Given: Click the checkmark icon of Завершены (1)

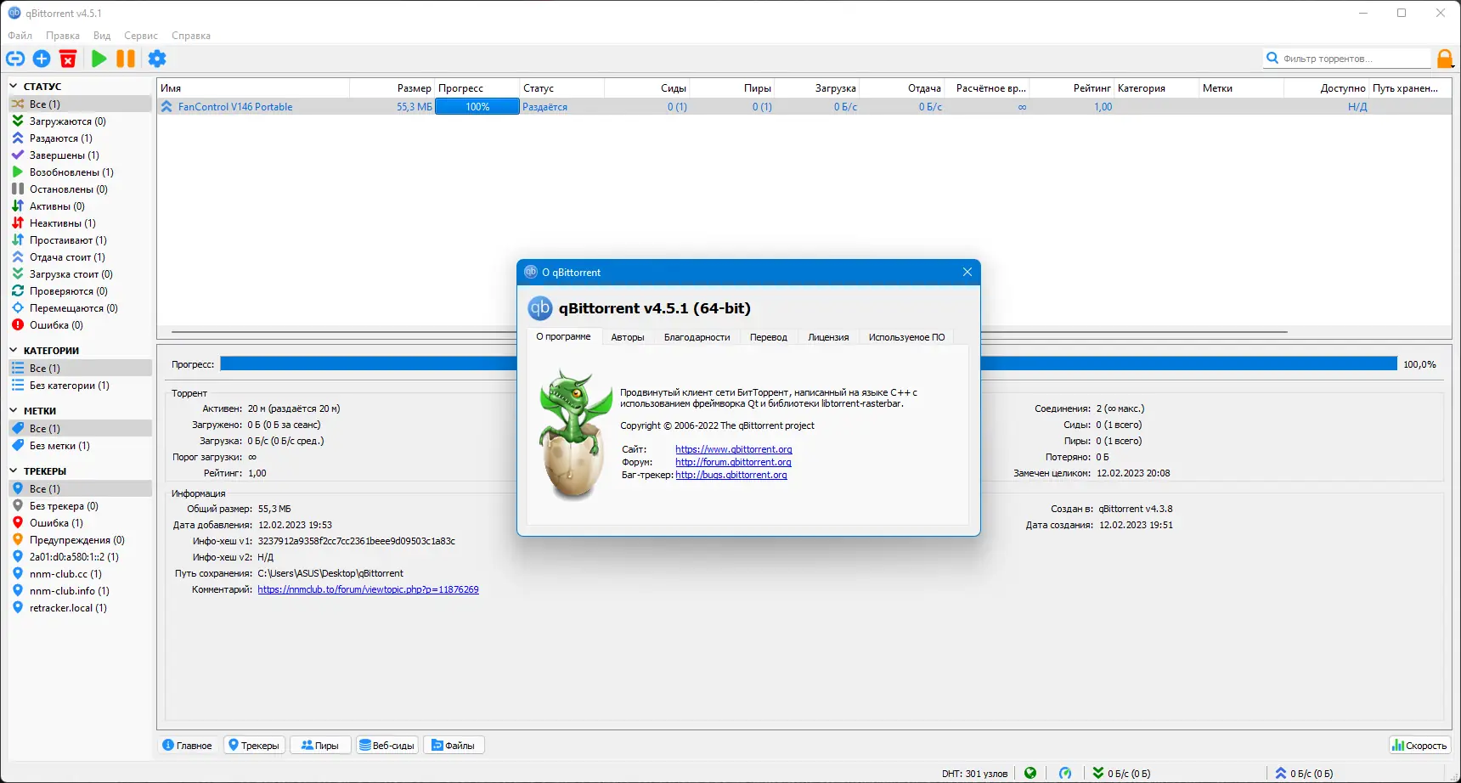Looking at the screenshot, I should pyautogui.click(x=18, y=155).
